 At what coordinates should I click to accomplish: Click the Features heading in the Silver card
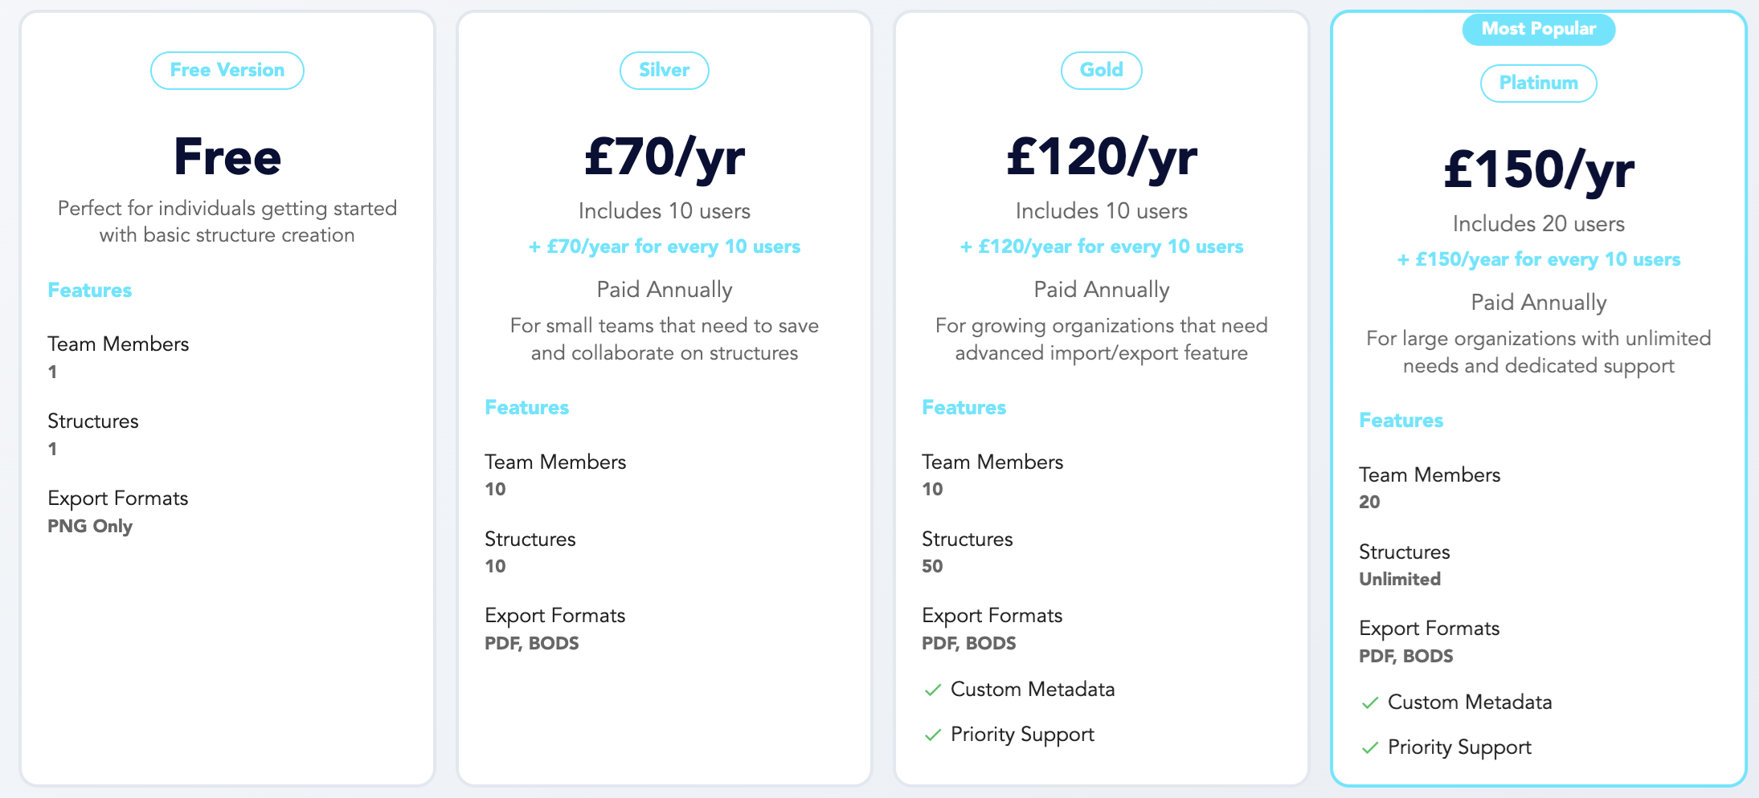pos(527,408)
